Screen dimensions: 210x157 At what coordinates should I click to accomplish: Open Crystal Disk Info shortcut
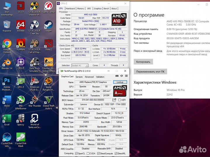coord(7,140)
